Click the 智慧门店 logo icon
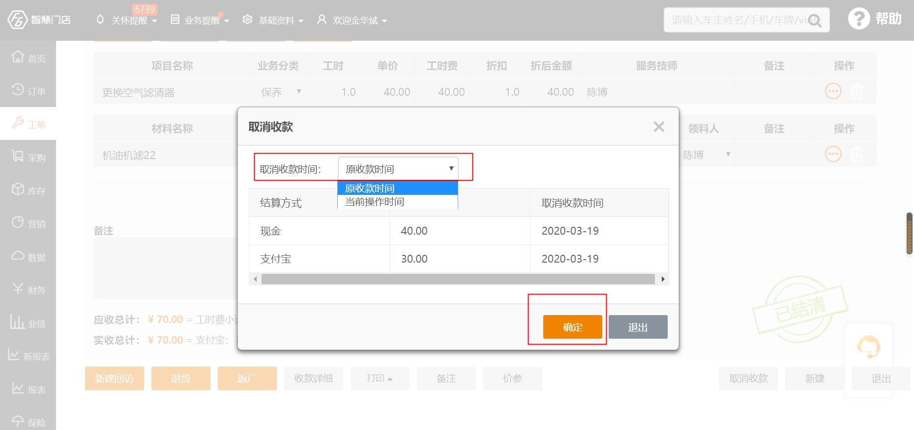Viewport: 914px width, 430px height. 17,20
